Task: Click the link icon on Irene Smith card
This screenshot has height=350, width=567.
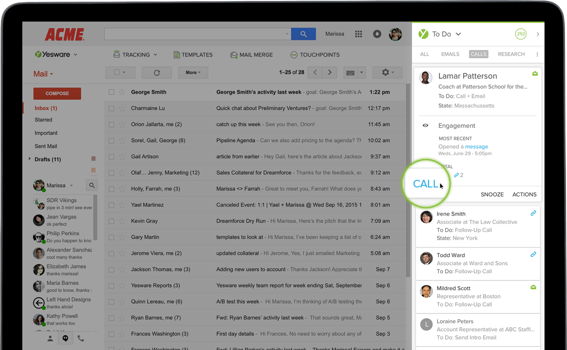Action: (x=533, y=213)
